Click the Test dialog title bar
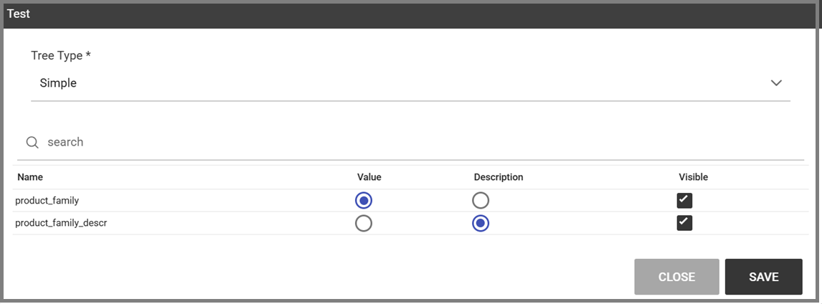 pyautogui.click(x=410, y=15)
